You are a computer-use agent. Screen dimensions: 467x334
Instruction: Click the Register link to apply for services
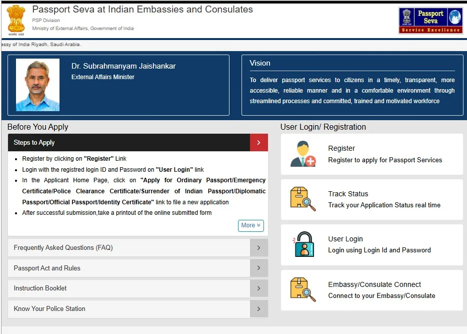click(x=341, y=148)
